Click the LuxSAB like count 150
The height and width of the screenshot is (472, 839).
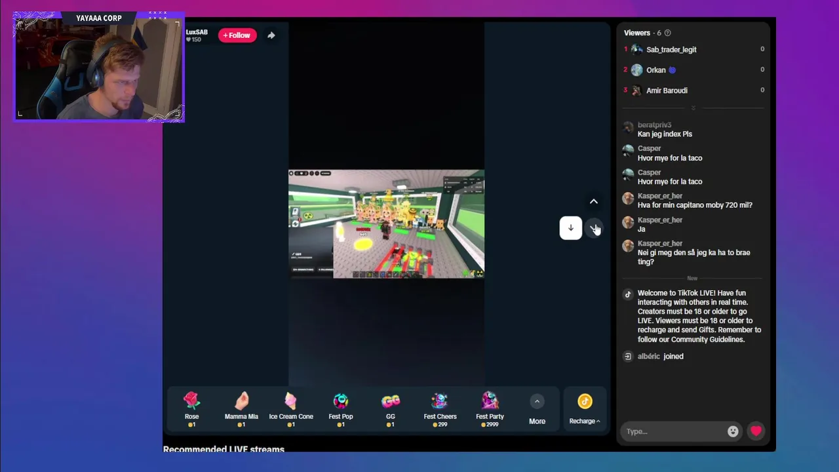pyautogui.click(x=193, y=40)
